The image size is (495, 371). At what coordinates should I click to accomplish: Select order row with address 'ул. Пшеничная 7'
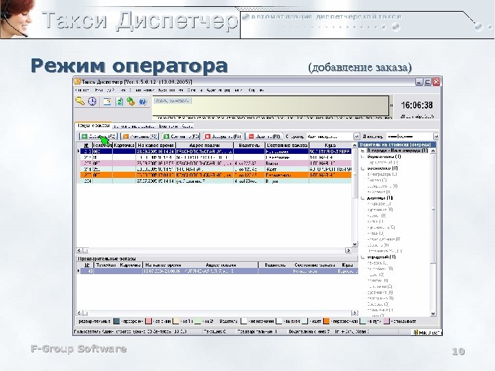[x=216, y=181]
